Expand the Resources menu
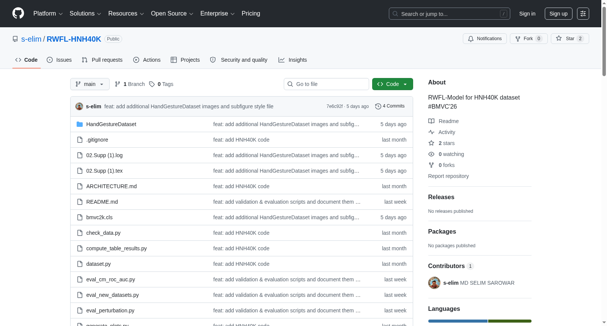Image resolution: width=607 pixels, height=326 pixels. point(126,14)
